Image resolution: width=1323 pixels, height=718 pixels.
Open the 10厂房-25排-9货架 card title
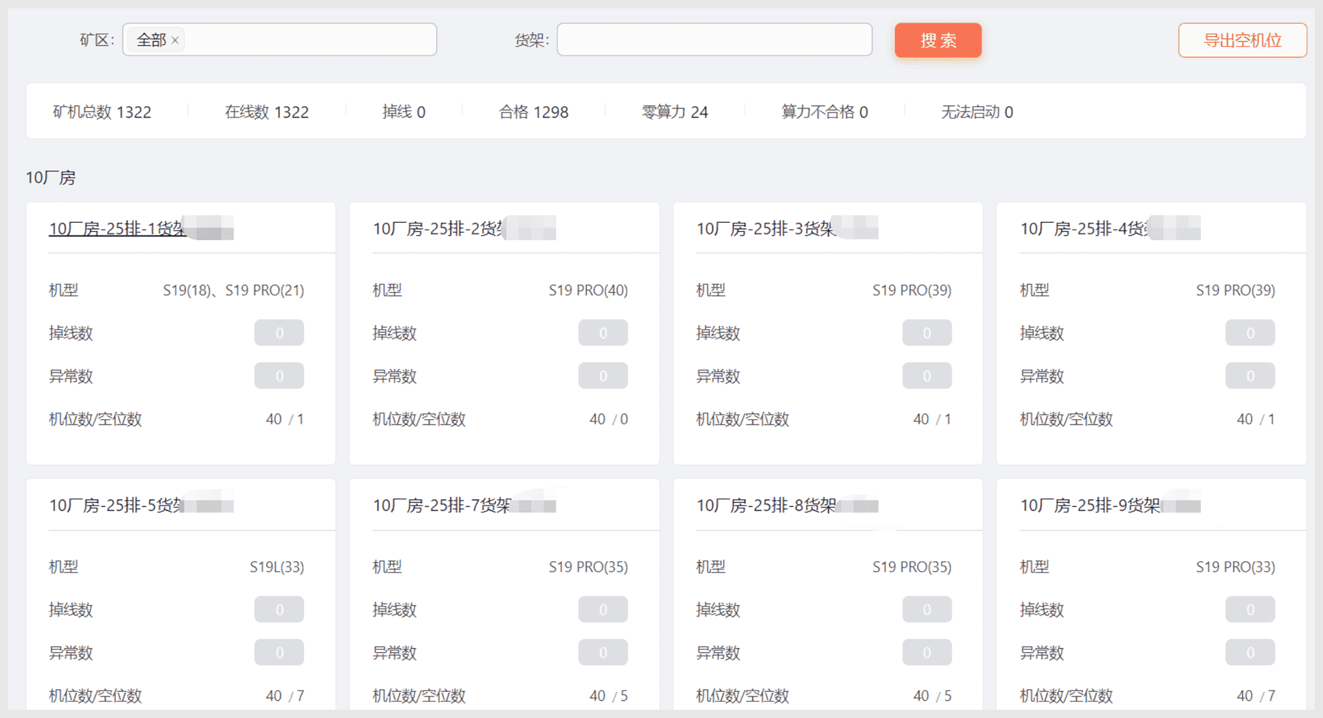1090,506
